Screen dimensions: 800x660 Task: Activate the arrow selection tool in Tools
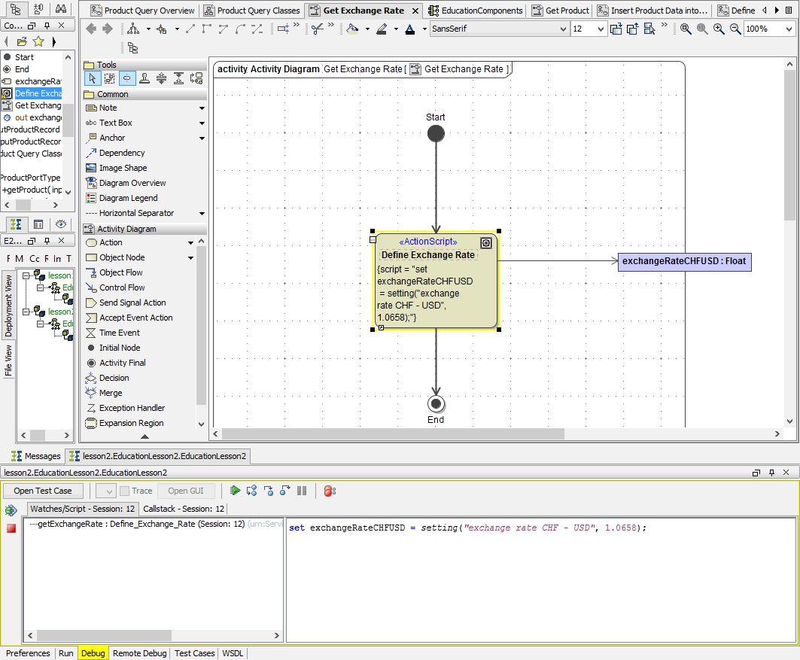point(93,78)
